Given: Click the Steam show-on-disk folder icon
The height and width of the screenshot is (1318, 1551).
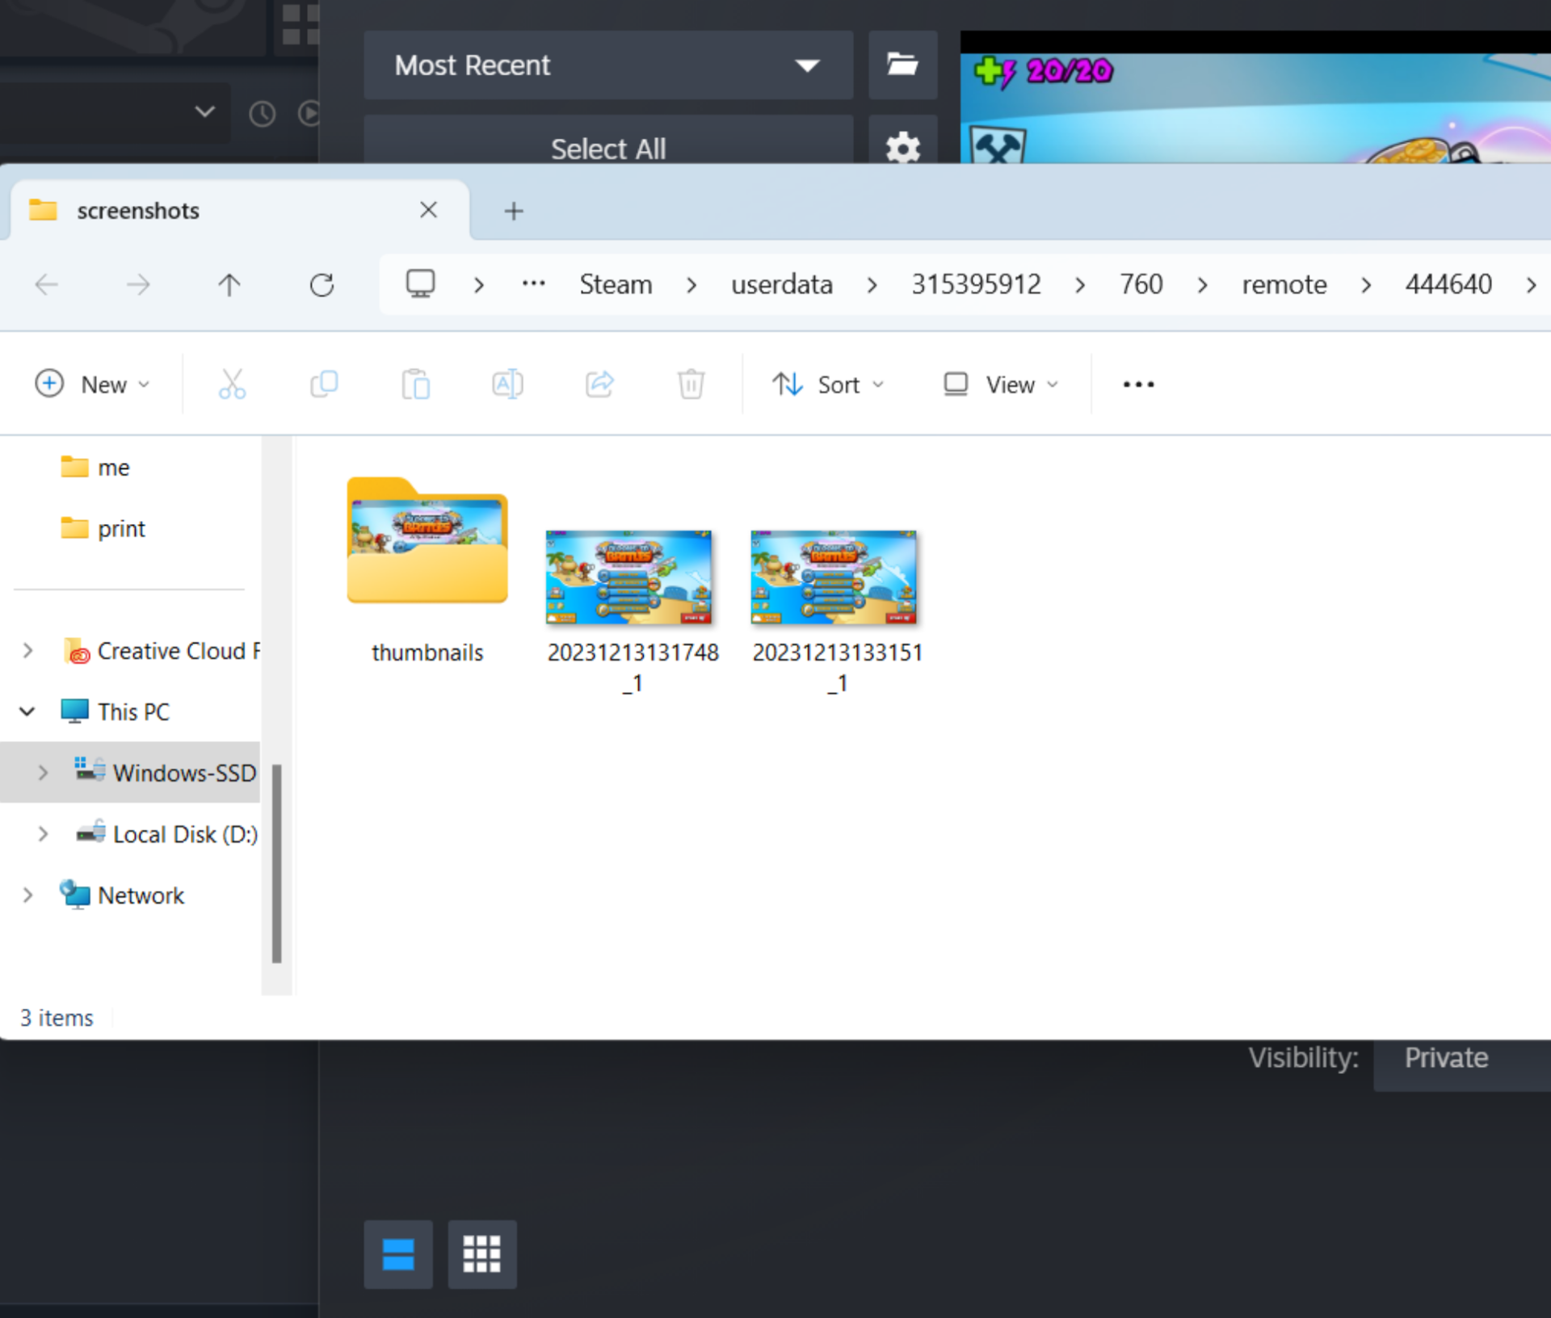Looking at the screenshot, I should point(902,65).
